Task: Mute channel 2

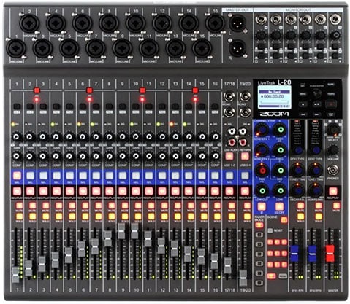Action: 32,206
